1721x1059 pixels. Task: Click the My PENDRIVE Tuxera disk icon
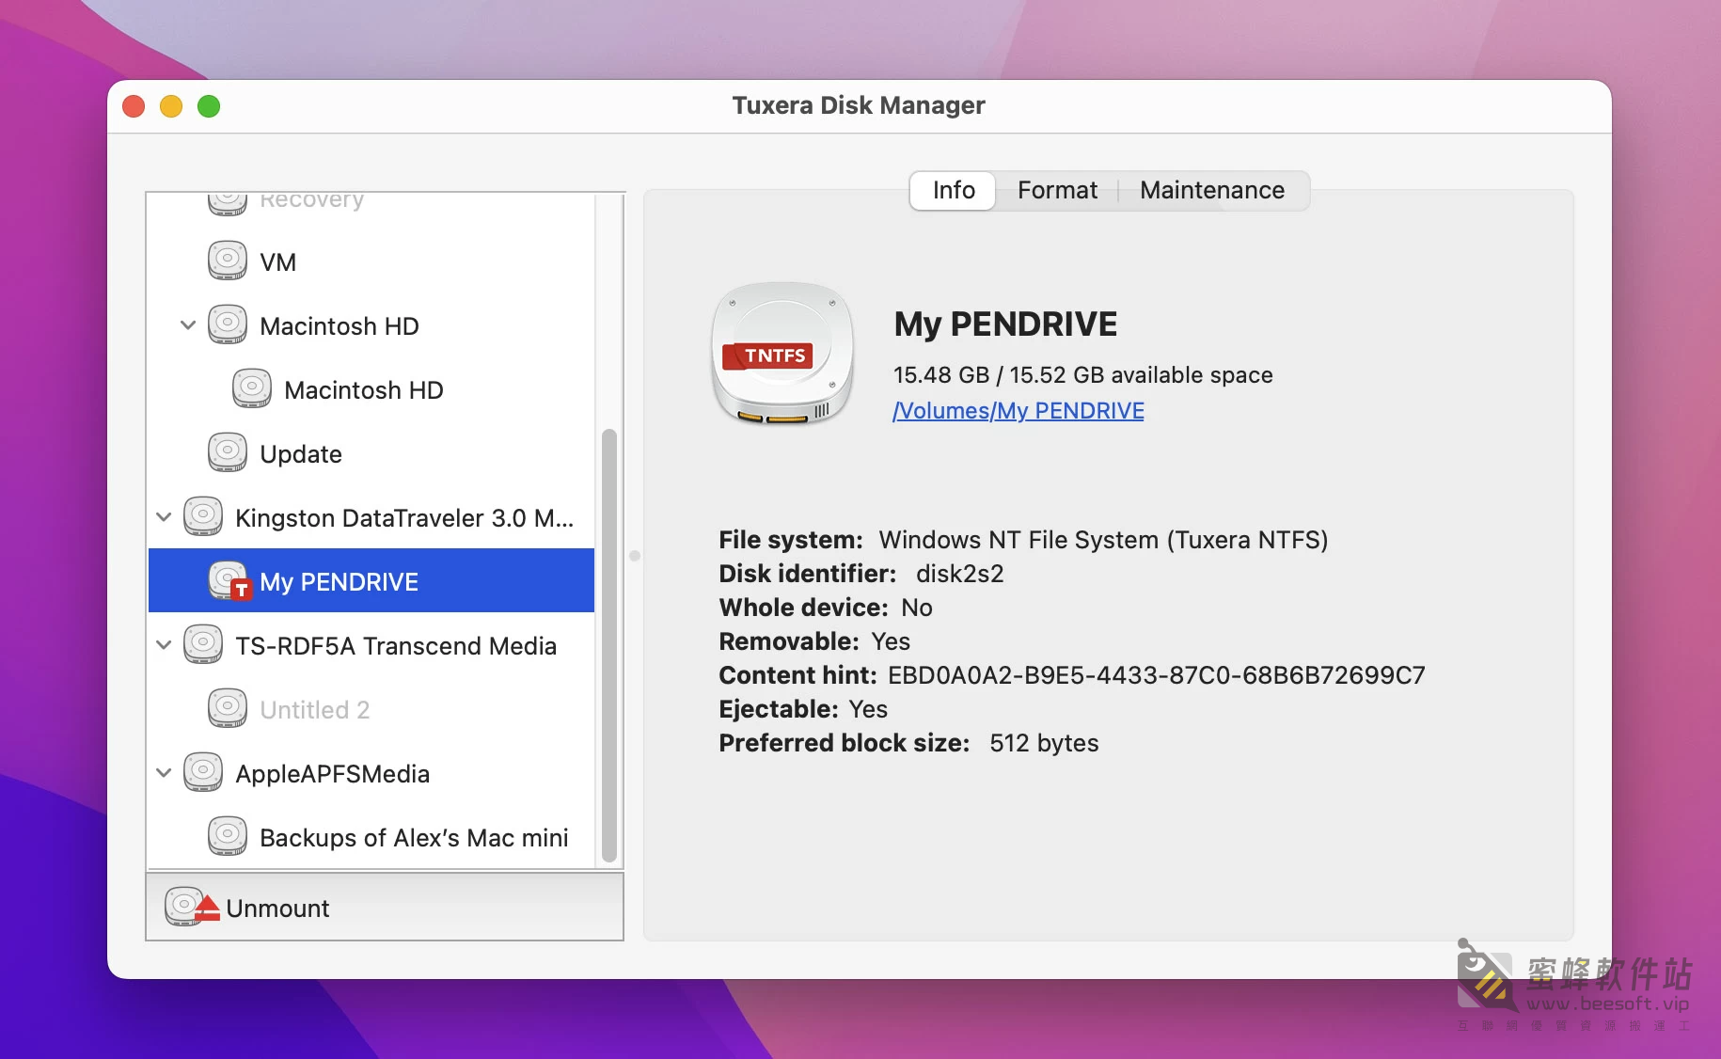pyautogui.click(x=229, y=581)
